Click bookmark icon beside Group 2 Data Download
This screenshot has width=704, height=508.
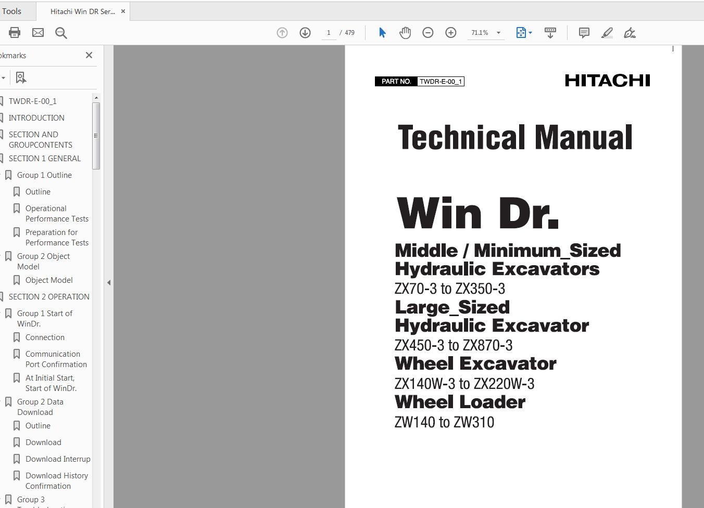pyautogui.click(x=8, y=402)
